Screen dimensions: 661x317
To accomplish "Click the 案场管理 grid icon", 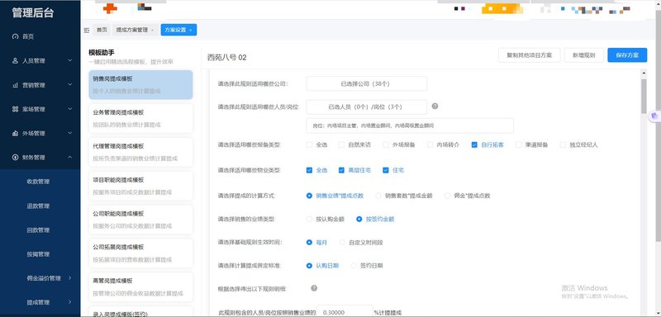I will point(15,109).
